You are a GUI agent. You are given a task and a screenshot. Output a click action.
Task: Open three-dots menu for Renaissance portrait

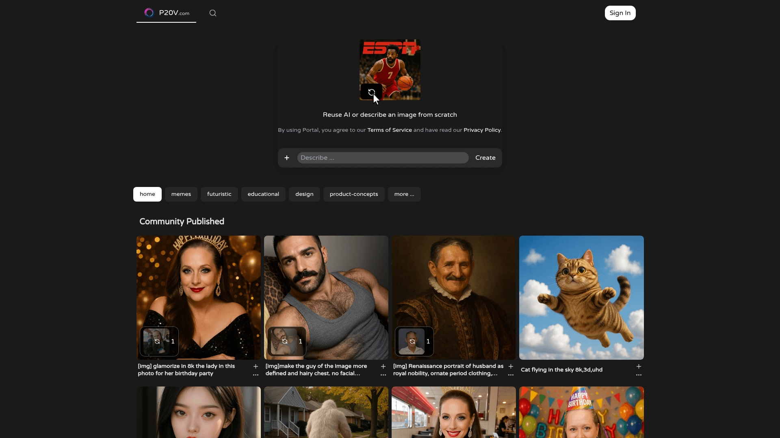point(511,375)
